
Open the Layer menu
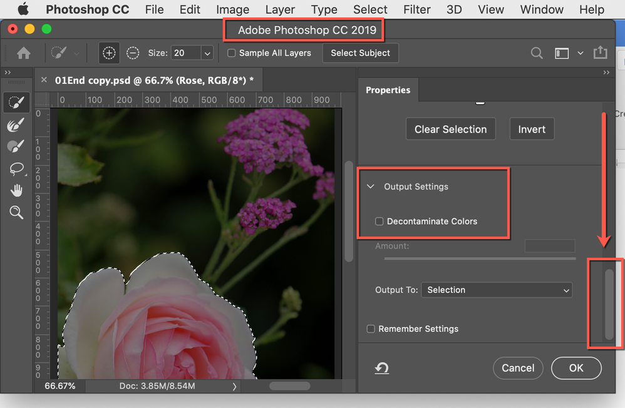pos(280,9)
